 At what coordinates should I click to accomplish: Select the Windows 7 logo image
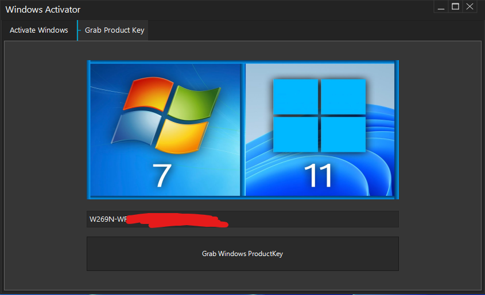pos(165,129)
